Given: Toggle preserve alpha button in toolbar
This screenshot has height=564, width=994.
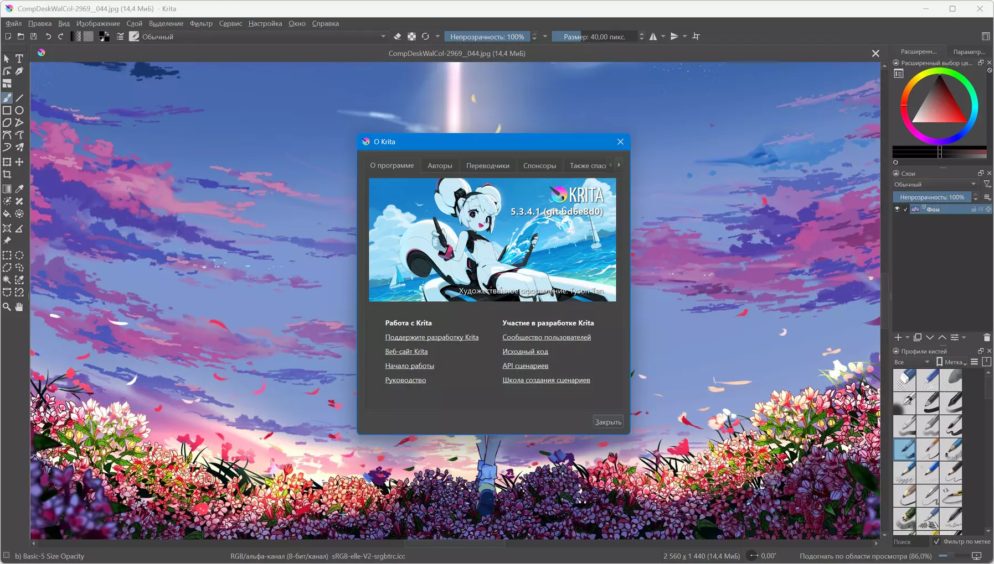Looking at the screenshot, I should [411, 36].
